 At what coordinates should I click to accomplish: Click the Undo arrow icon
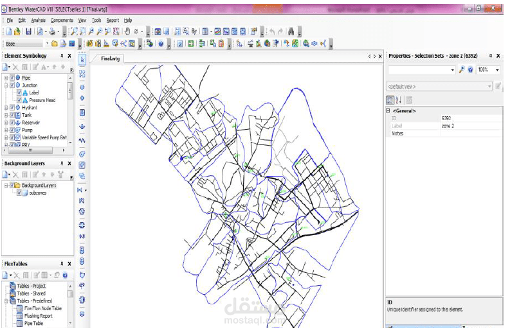click(x=272, y=31)
